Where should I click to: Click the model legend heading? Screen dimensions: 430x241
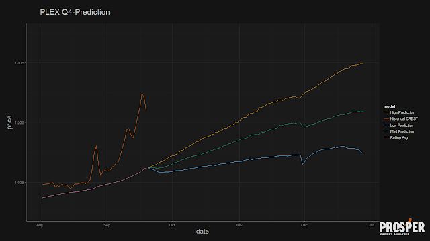click(x=389, y=106)
